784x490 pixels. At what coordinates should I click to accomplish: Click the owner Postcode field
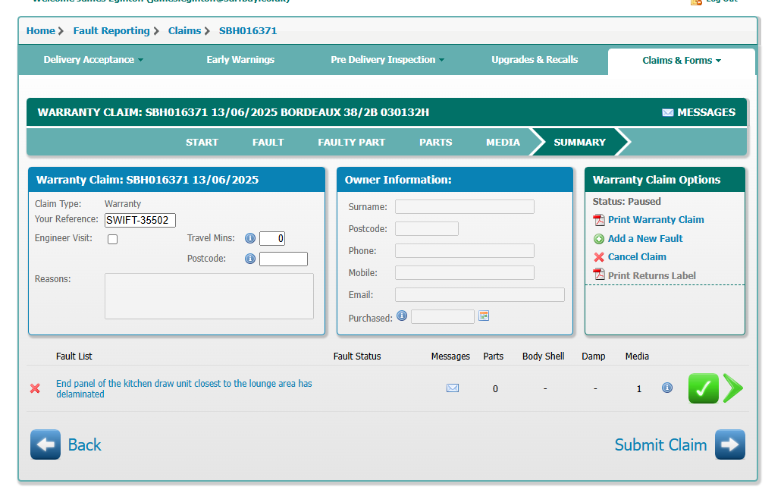[427, 229]
